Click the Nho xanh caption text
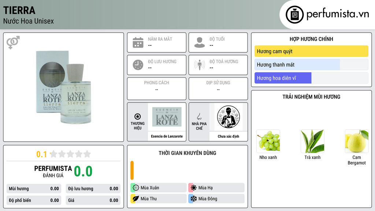The width and height of the screenshot is (375, 211). pos(268,158)
